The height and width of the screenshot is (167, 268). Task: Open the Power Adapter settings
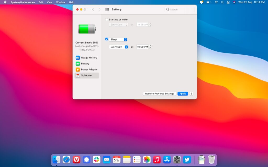pyautogui.click(x=89, y=69)
